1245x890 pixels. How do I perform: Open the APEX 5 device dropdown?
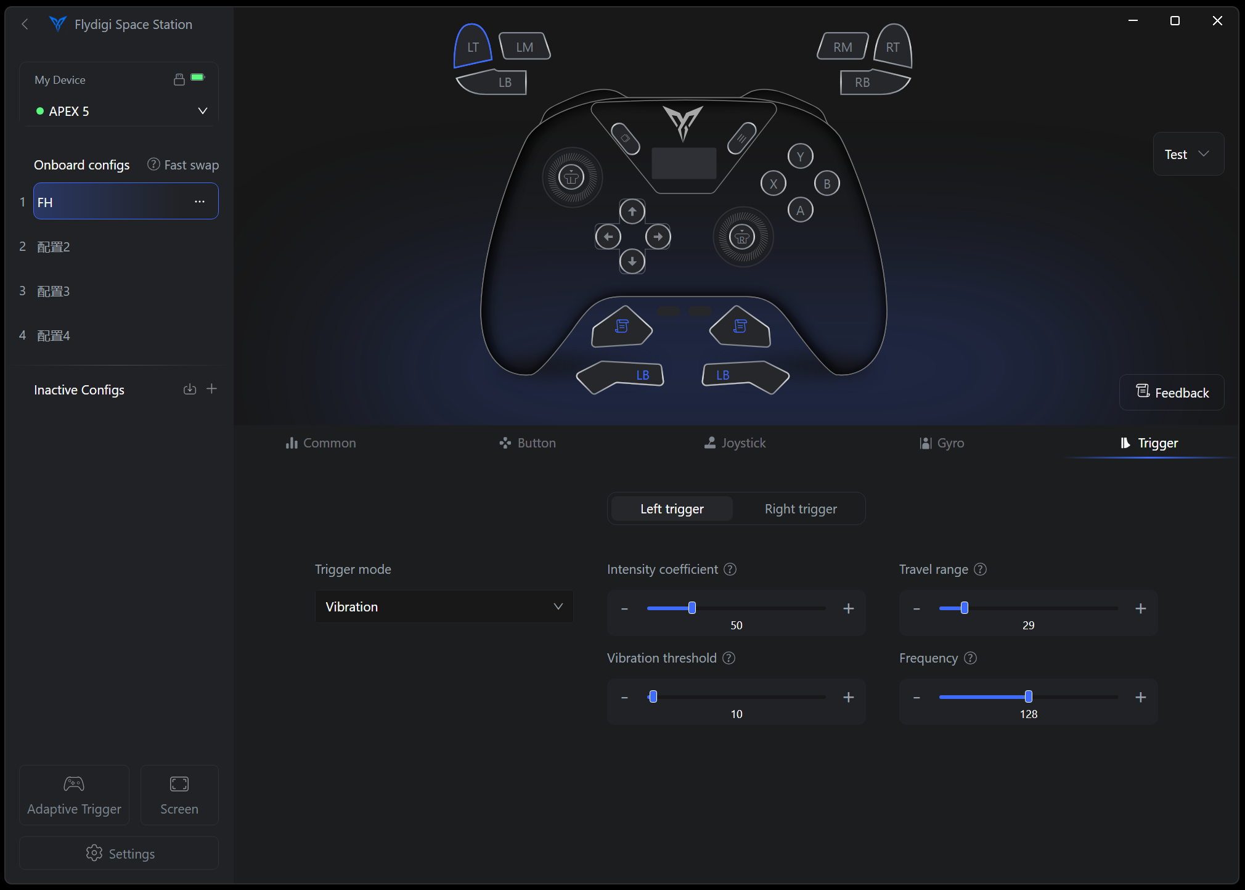point(202,111)
